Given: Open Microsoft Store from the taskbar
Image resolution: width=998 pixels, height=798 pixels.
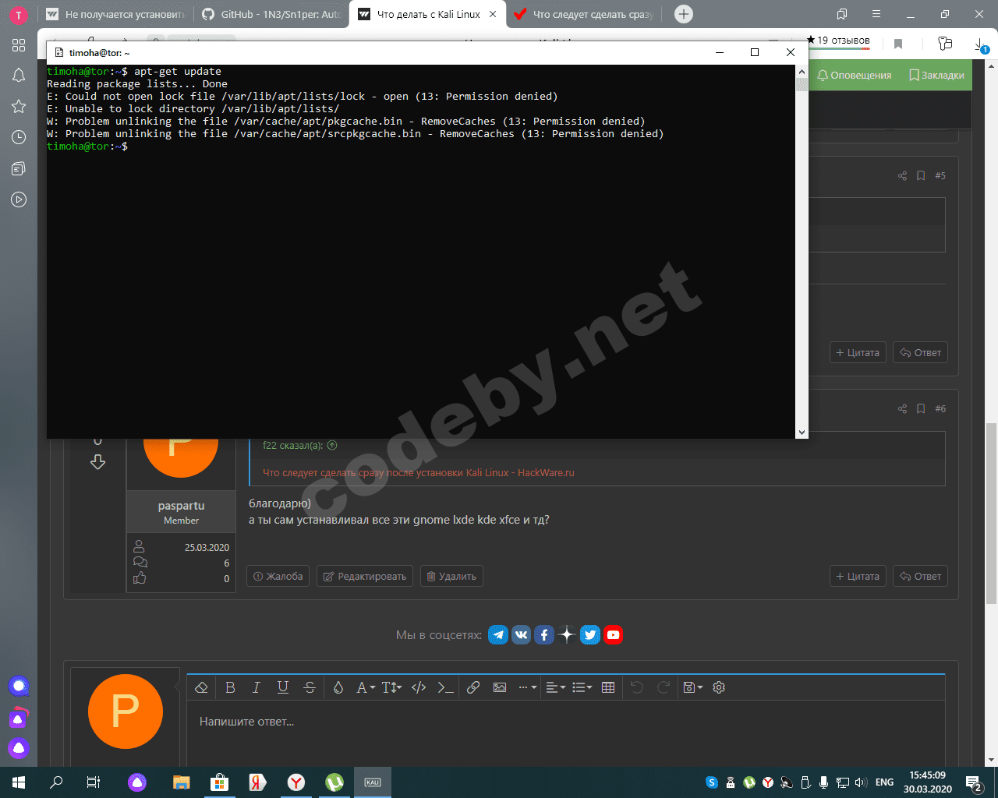Looking at the screenshot, I should coord(219,782).
